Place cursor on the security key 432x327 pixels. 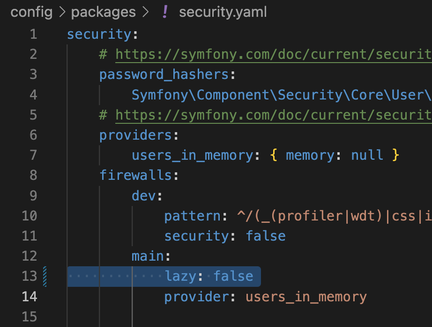[98, 34]
